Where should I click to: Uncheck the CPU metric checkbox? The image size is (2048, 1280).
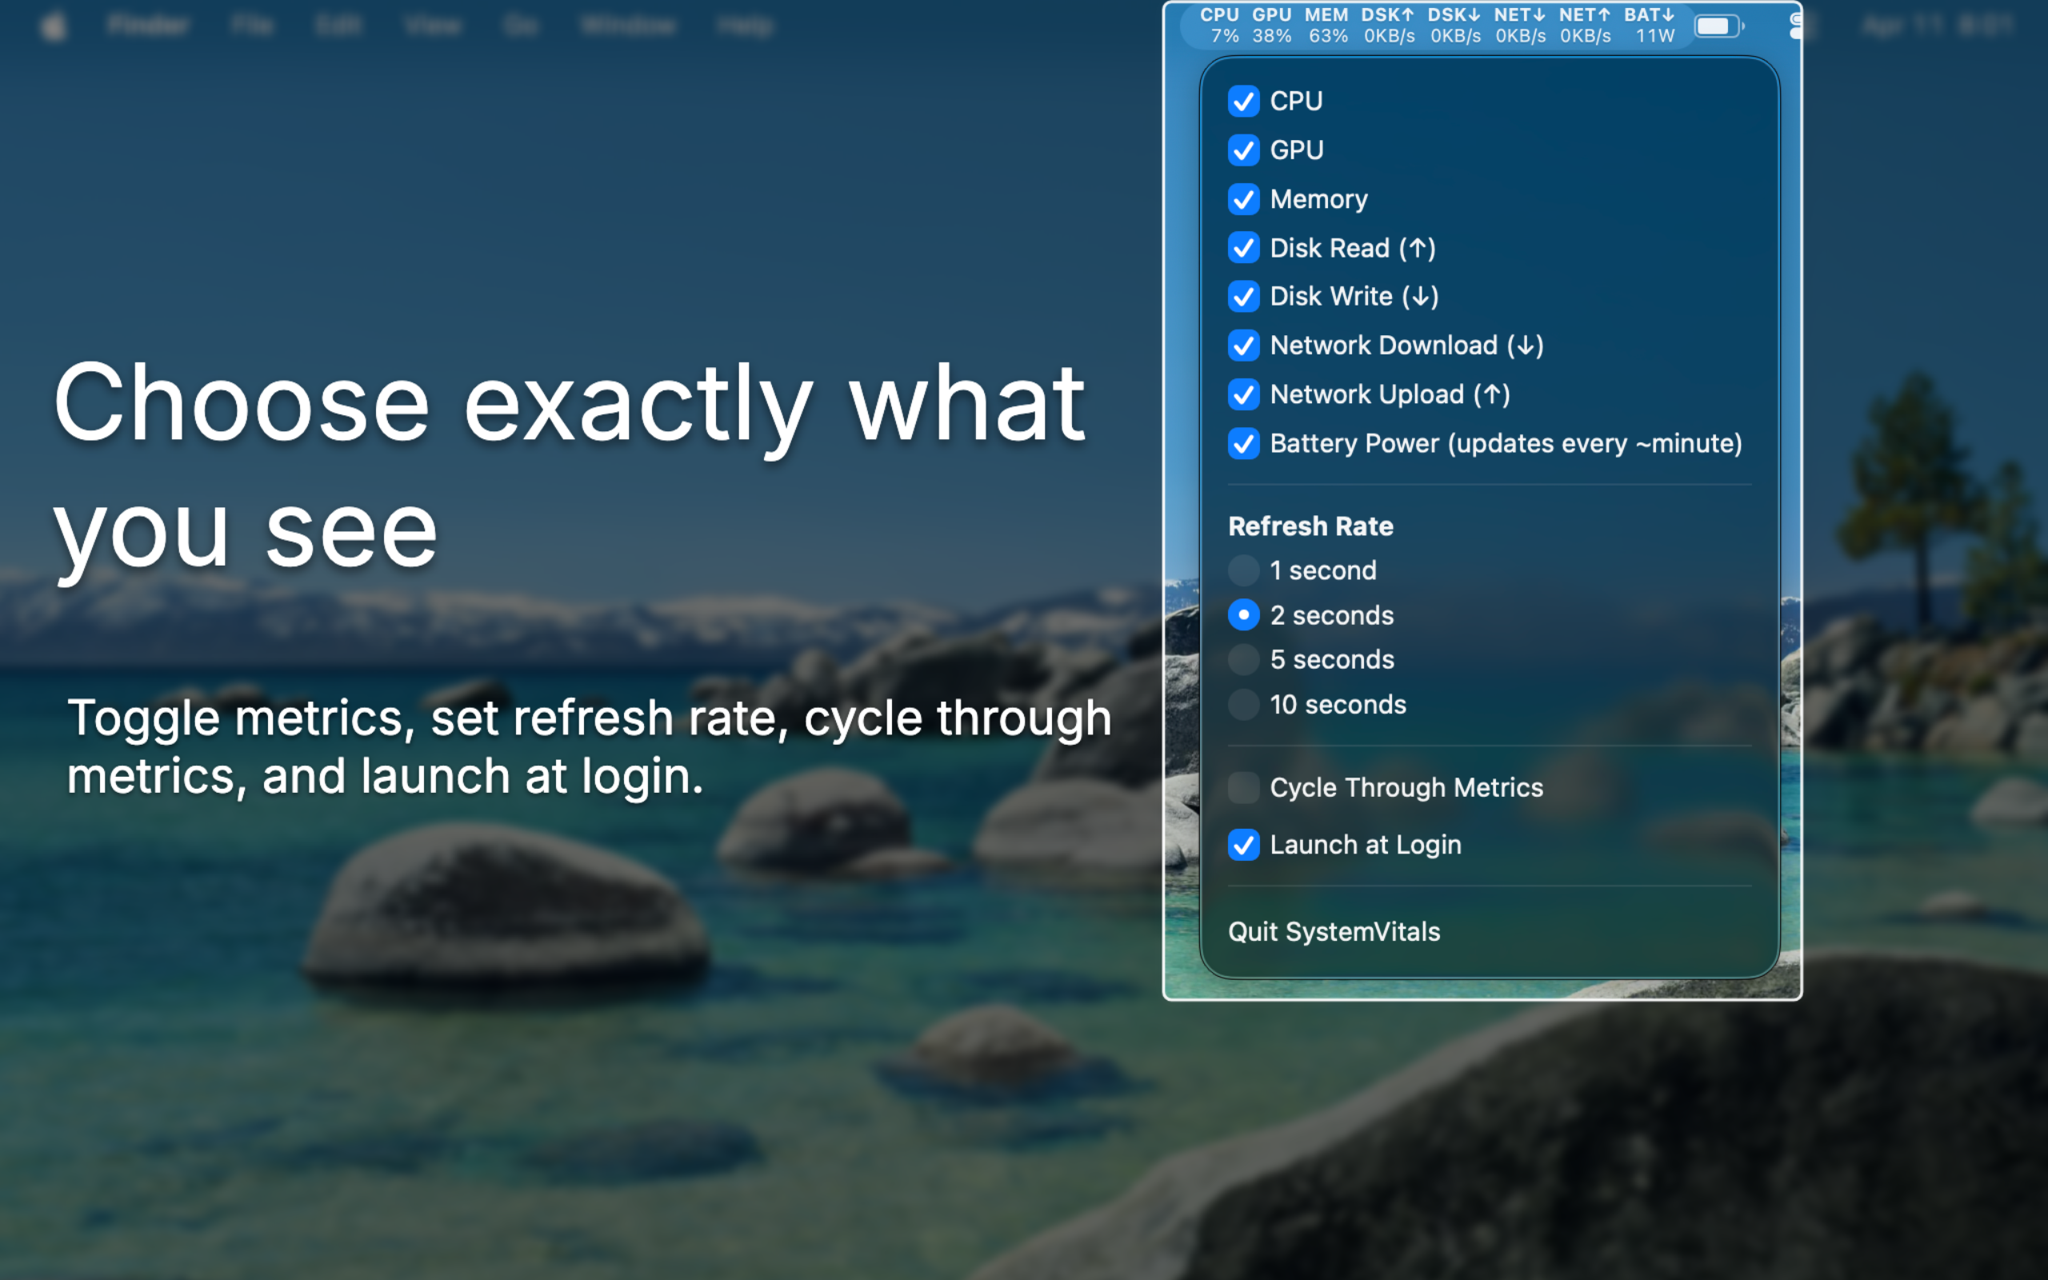click(1243, 102)
